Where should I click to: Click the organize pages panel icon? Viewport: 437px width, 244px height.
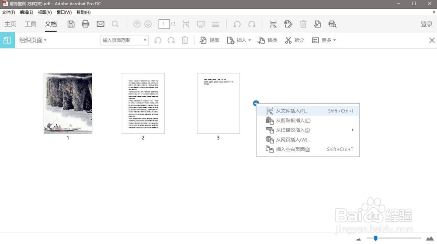[x=7, y=40]
